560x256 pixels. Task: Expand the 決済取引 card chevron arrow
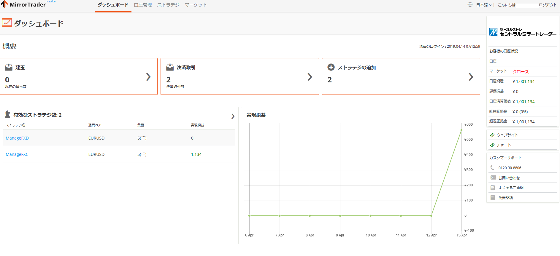(310, 77)
